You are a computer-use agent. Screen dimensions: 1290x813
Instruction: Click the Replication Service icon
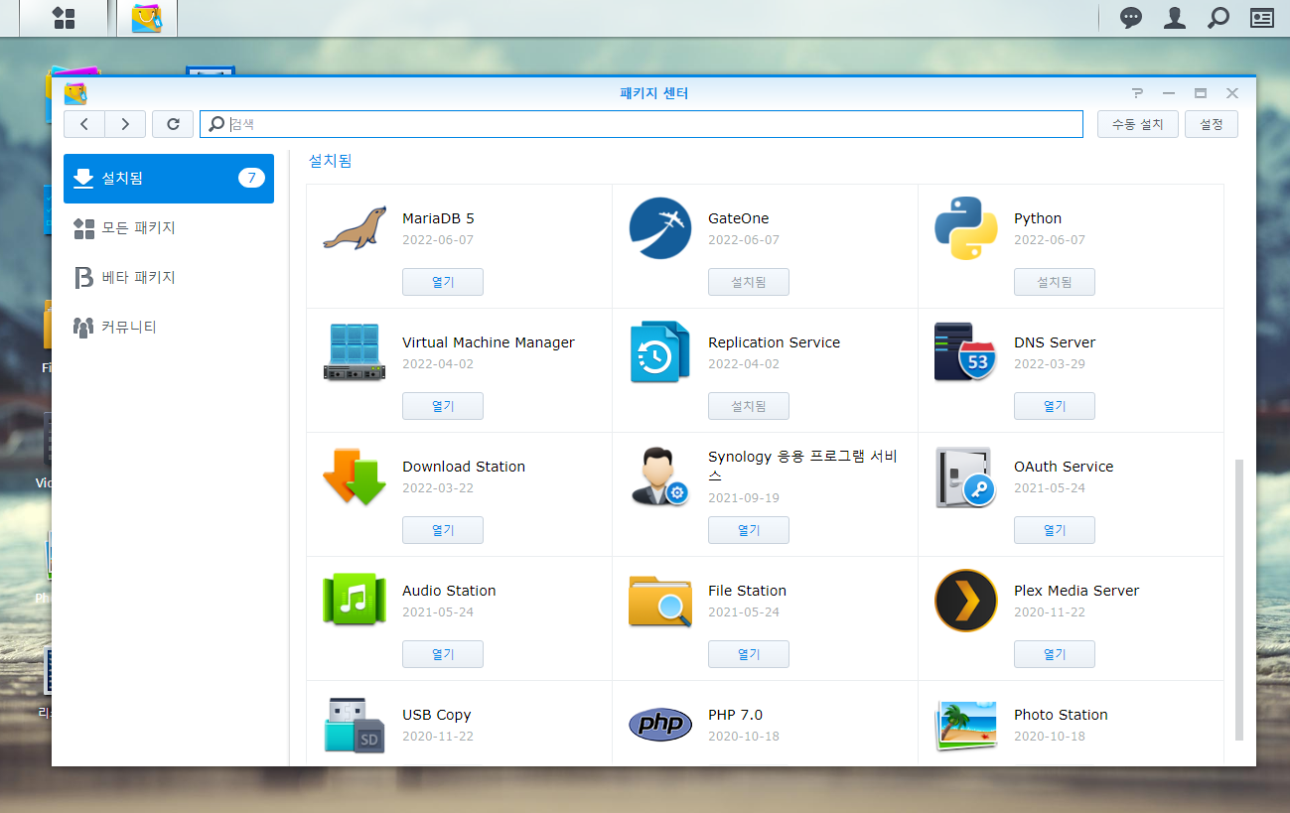coord(660,352)
